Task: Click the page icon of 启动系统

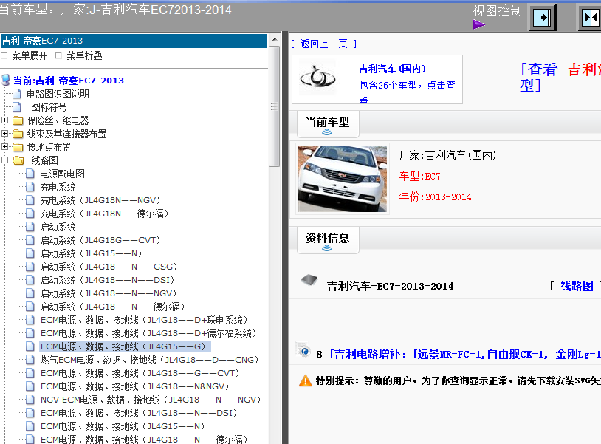Action: [x=30, y=227]
